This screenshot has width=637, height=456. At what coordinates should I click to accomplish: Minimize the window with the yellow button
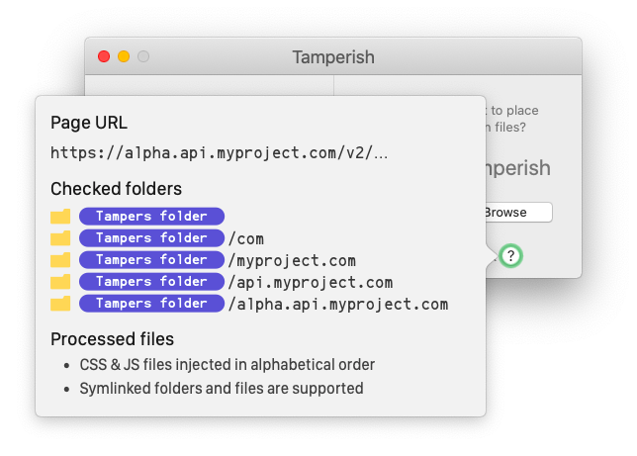tap(124, 57)
